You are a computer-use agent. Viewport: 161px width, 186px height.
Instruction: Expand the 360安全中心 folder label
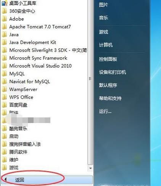tap(22, 11)
